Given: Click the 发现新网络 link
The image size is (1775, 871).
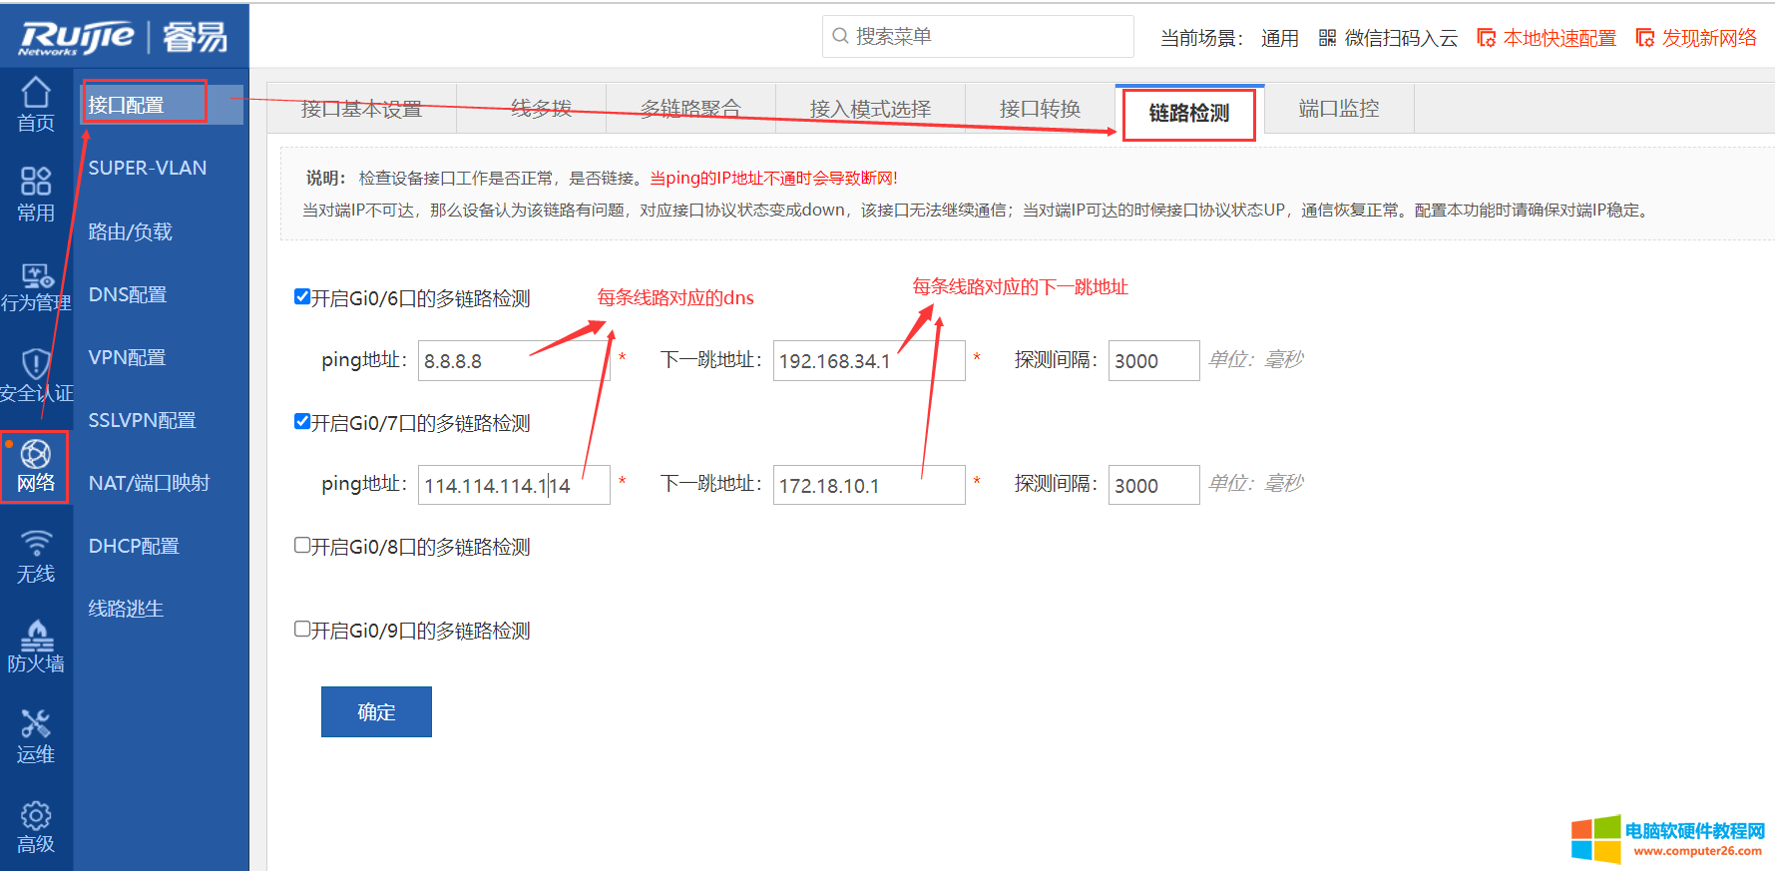Looking at the screenshot, I should (1709, 38).
